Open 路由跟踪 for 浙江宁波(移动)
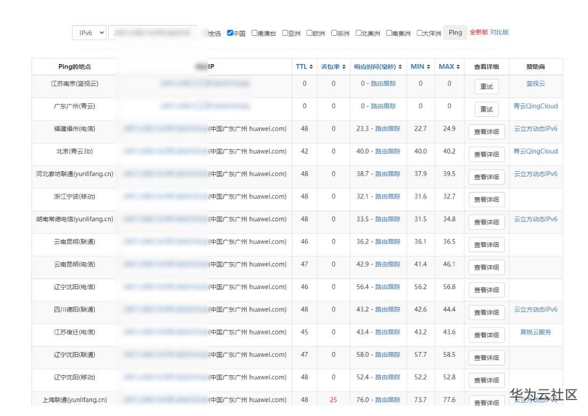 point(388,196)
